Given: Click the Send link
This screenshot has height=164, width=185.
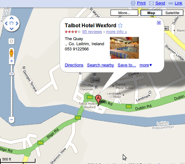Looking at the screenshot, I should pos(160,3).
